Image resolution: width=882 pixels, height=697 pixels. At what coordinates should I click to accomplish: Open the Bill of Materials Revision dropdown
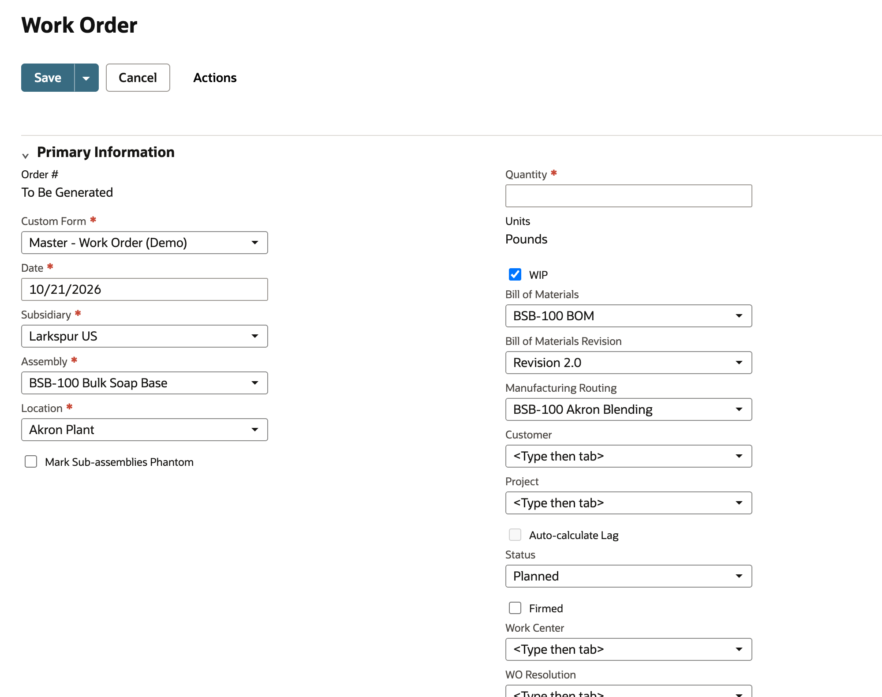tap(628, 363)
